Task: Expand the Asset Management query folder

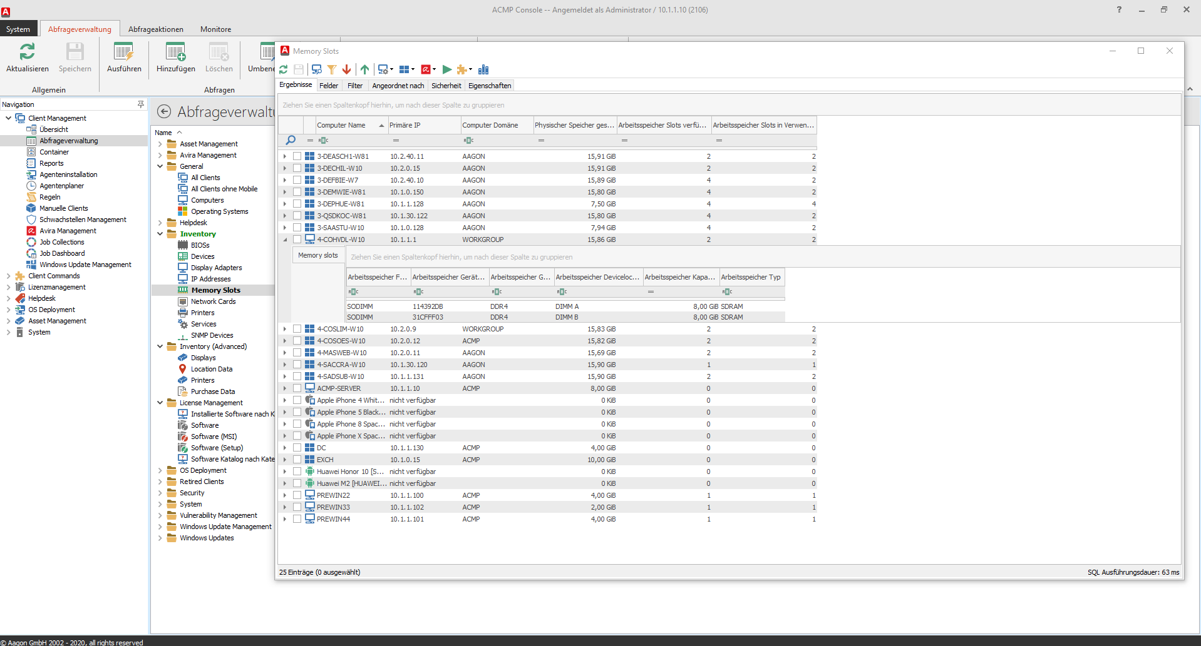Action: click(160, 144)
